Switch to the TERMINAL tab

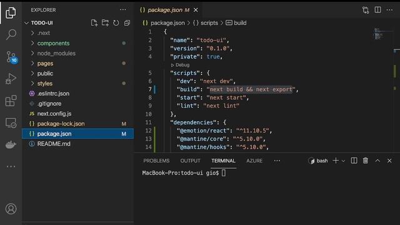tap(223, 161)
